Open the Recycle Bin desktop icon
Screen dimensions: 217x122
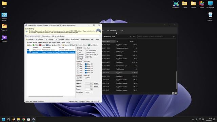tap(210, 17)
